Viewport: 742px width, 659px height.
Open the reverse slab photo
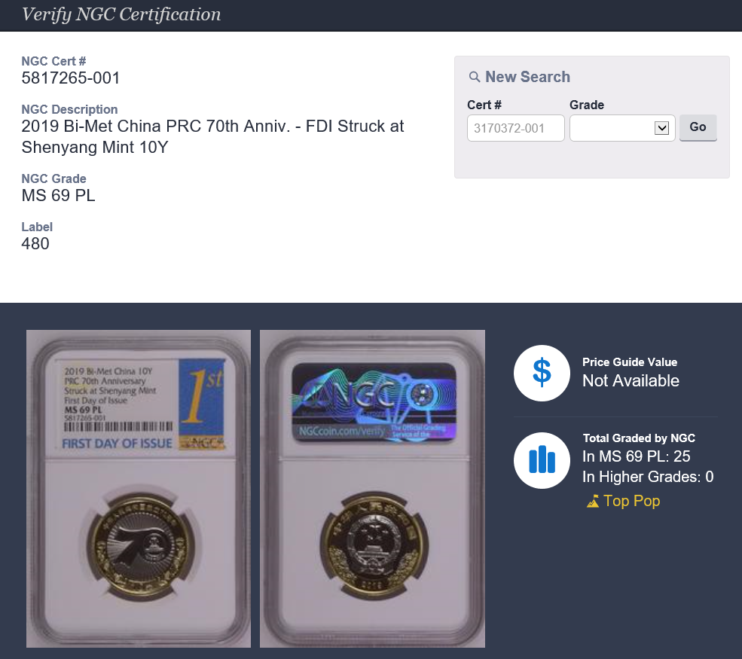point(372,489)
